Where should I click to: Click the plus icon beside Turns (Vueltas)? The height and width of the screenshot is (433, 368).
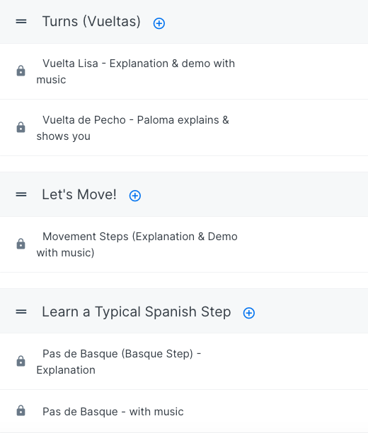(x=159, y=23)
